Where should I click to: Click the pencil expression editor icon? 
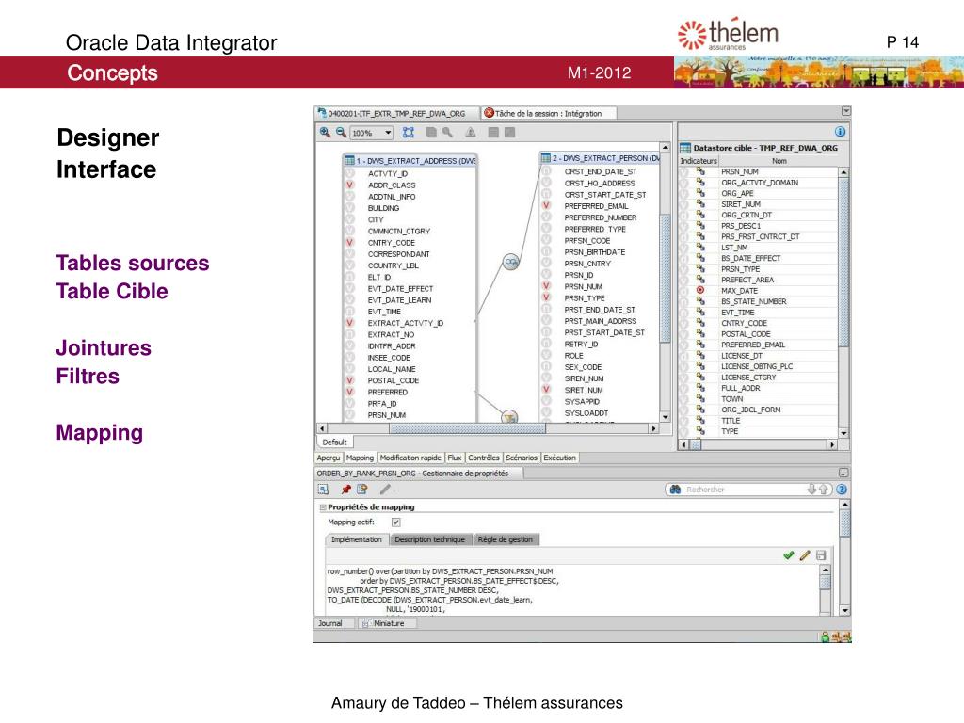805,555
